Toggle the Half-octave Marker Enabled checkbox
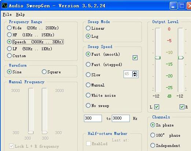Screen dimensions: 191x151 coord(88,144)
